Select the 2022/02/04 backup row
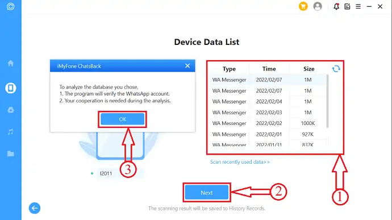This screenshot has height=220, width=392. point(268,102)
